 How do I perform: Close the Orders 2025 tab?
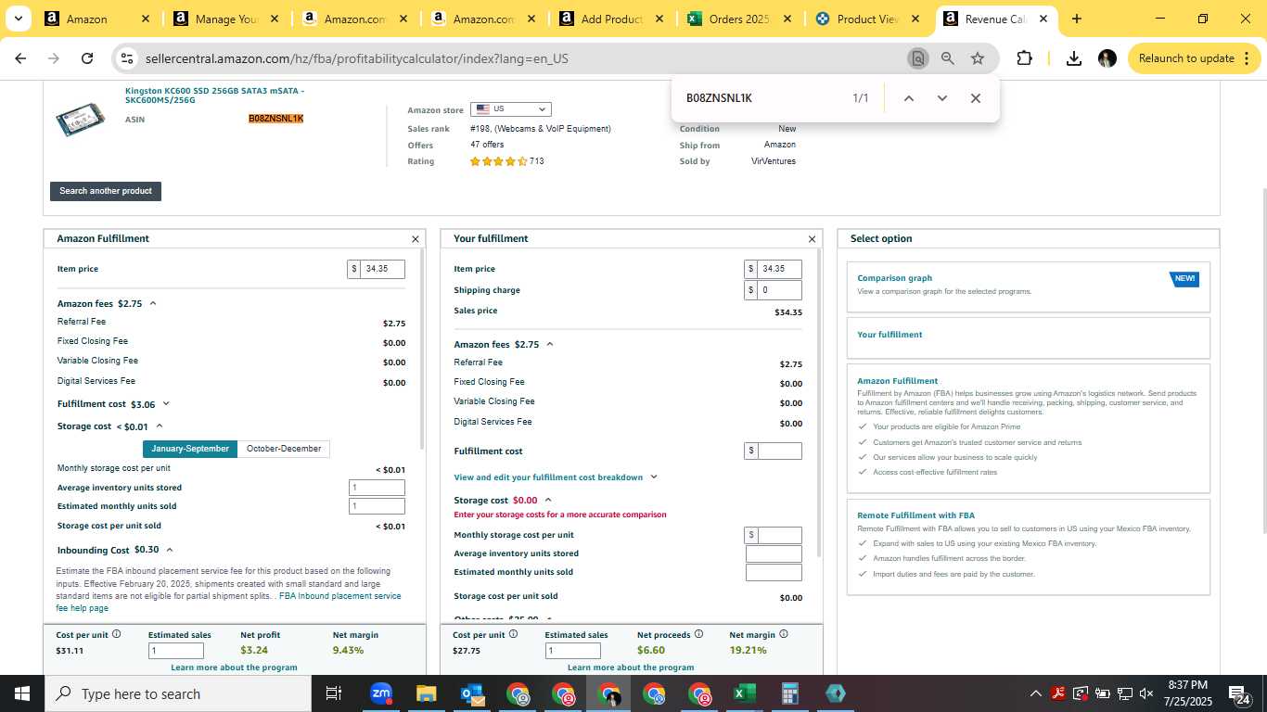point(787,19)
